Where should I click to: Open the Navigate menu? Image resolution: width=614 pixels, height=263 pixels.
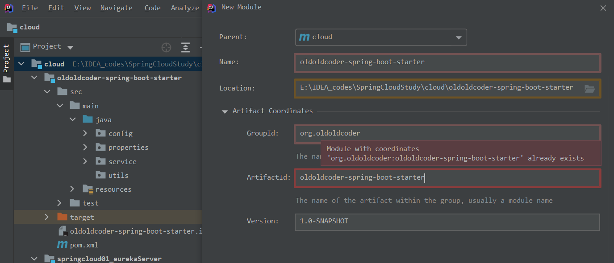click(116, 8)
